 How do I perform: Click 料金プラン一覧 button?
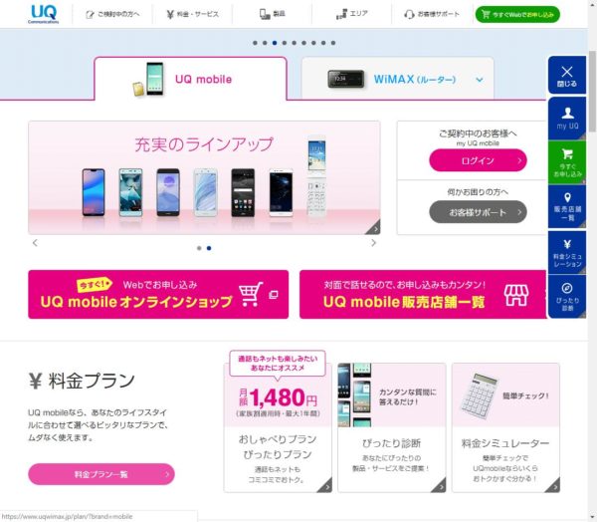pyautogui.click(x=101, y=474)
